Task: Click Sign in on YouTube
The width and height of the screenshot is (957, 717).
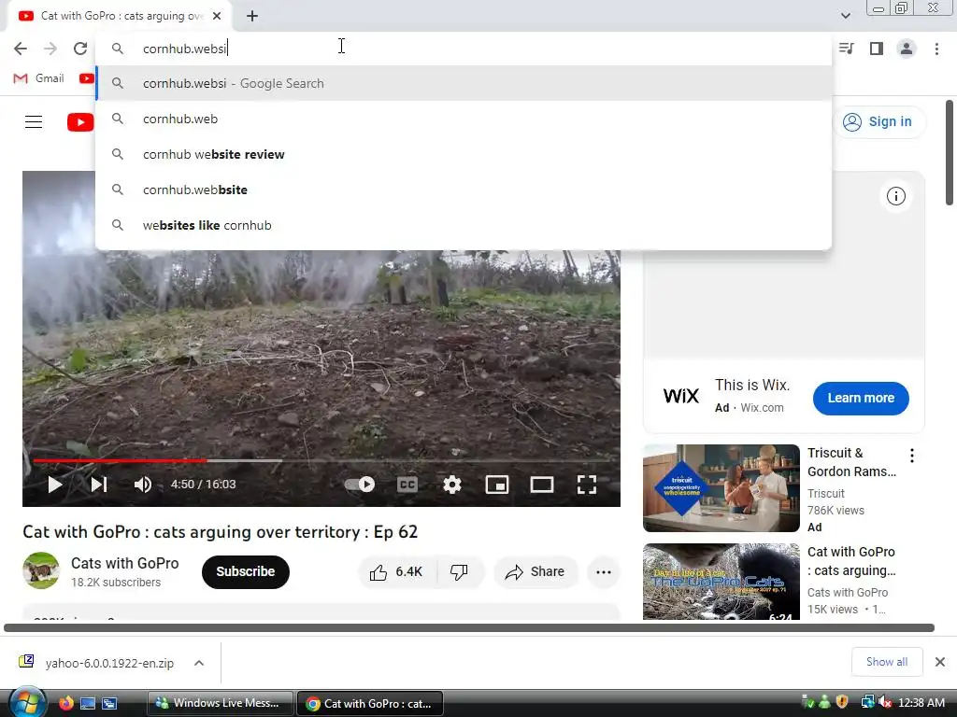Action: [x=878, y=122]
